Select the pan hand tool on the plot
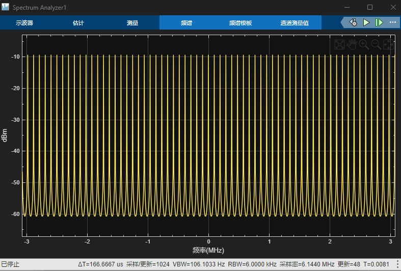Screen dimensions: 401x271 (352, 44)
